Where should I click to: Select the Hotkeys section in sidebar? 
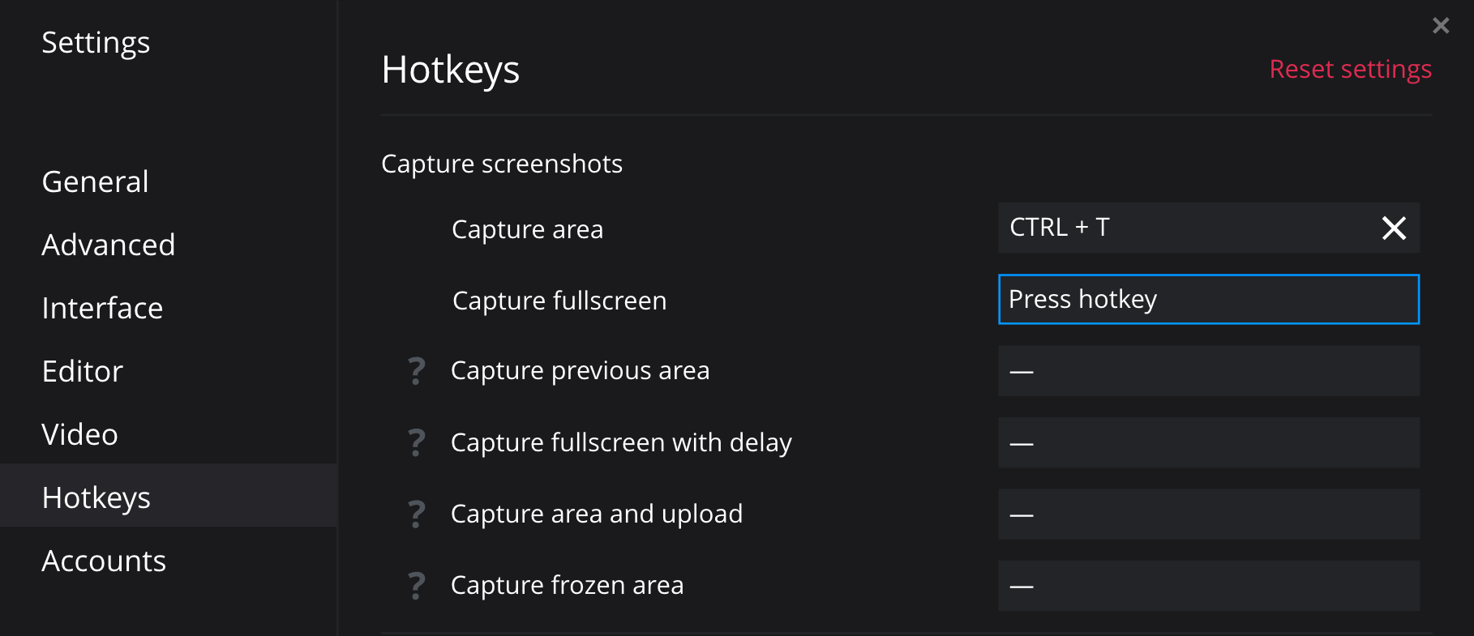tap(96, 497)
